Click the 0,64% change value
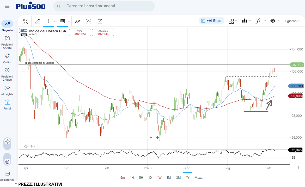The height and width of the screenshot is (187, 305). click(33, 35)
